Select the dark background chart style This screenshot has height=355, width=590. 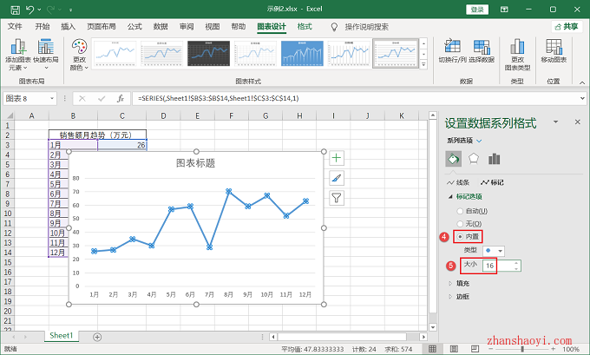pos(208,54)
